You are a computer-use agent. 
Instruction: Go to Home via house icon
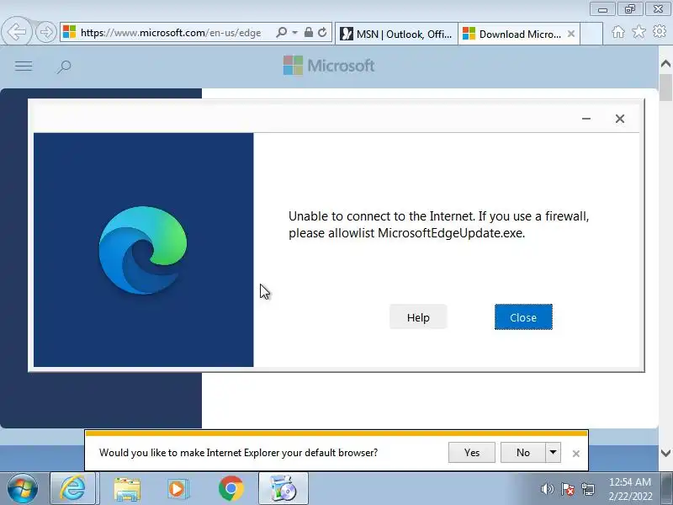(x=618, y=32)
